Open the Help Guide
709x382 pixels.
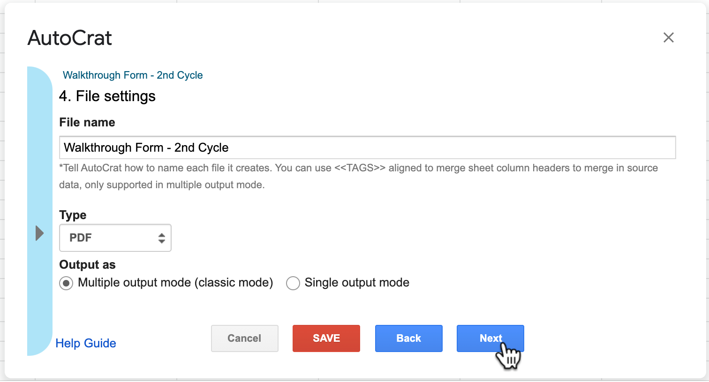pos(85,343)
